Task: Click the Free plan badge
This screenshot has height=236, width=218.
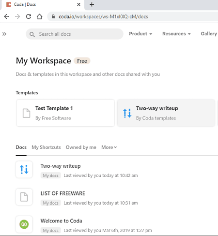Action: coord(82,61)
